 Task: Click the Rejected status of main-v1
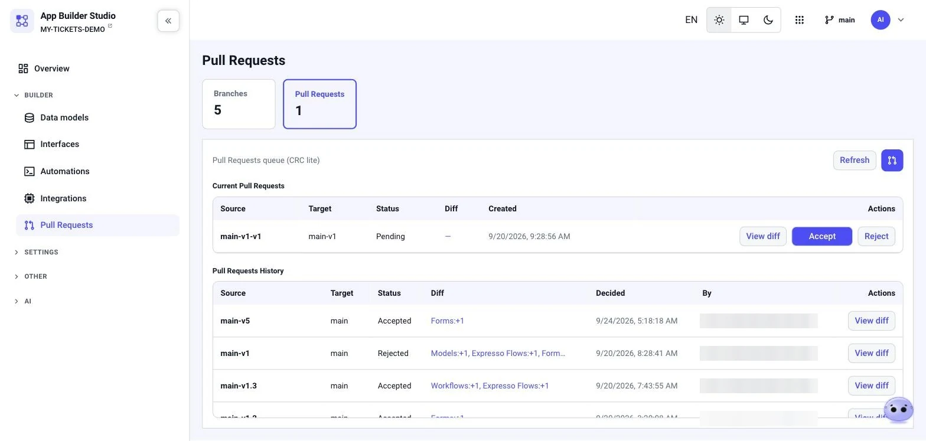point(393,354)
